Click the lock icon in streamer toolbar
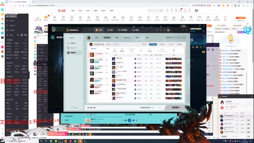Image resolution: width=254 pixels, height=143 pixels. 217,17
